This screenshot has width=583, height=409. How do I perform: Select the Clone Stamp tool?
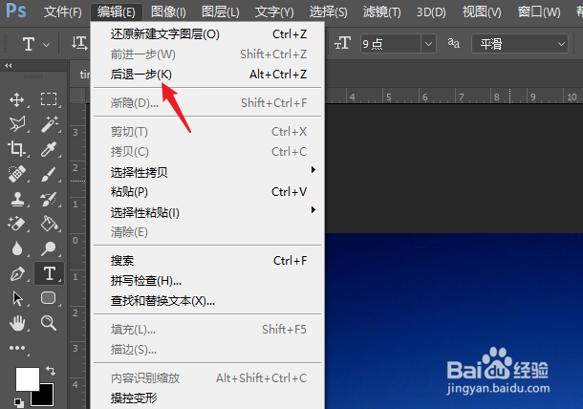point(17,199)
